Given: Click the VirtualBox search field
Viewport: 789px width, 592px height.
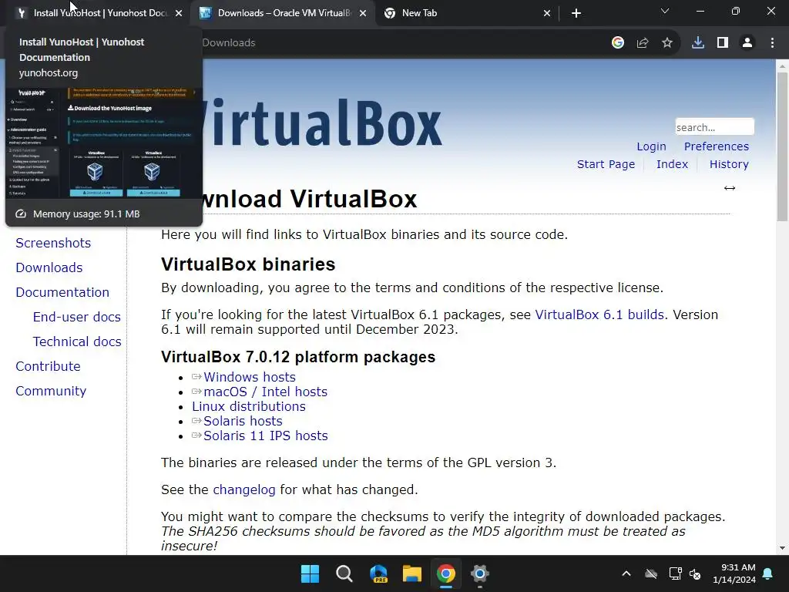Looking at the screenshot, I should 714,127.
